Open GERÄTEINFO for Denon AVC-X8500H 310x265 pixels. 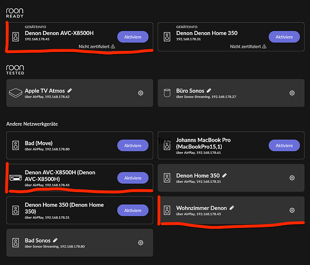tap(35, 27)
